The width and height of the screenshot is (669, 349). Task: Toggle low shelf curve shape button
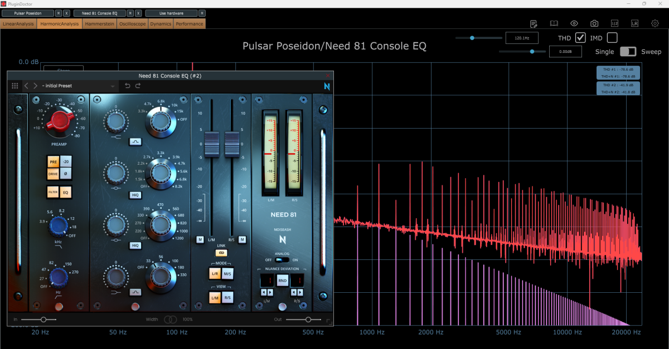(135, 292)
